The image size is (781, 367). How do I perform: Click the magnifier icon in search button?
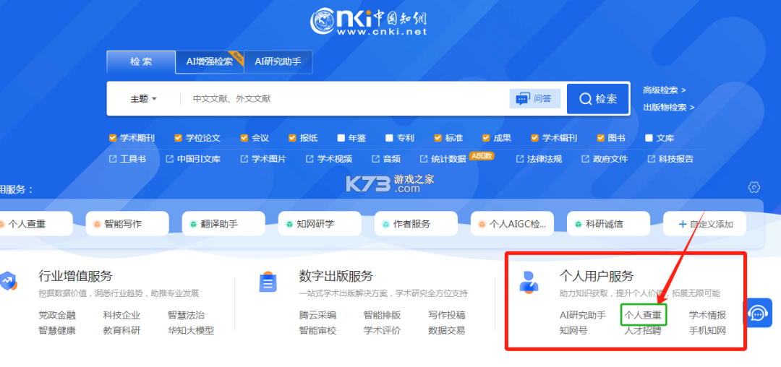coord(585,99)
